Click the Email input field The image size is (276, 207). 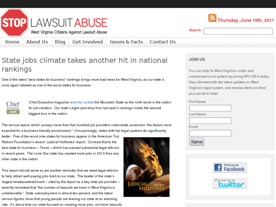210,133
